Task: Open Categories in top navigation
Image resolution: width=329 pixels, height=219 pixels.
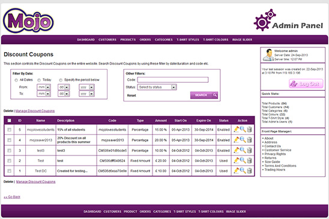Action: click(x=164, y=40)
